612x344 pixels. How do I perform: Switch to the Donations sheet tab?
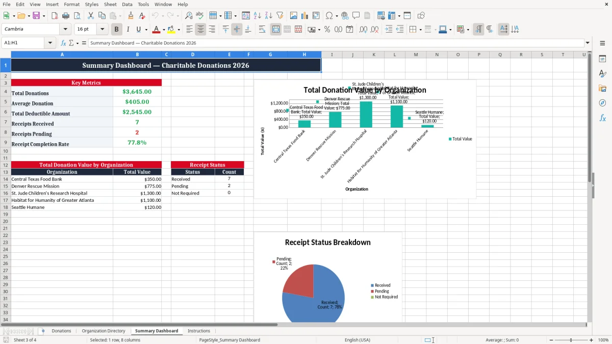[x=61, y=331]
